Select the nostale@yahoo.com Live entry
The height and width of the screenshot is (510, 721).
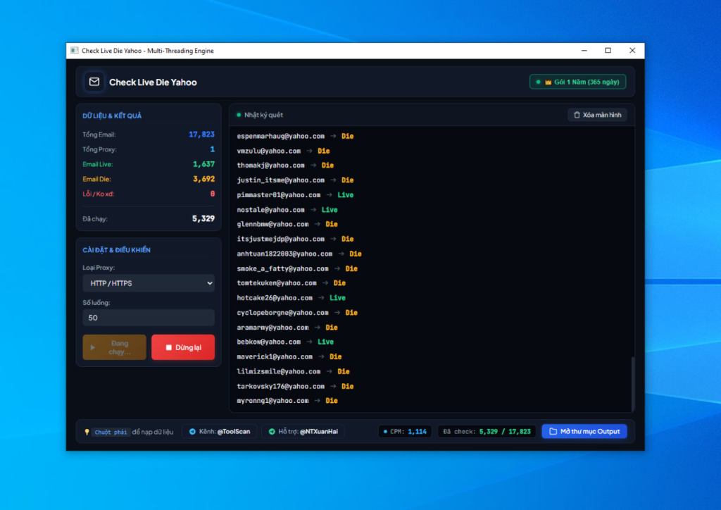point(287,210)
